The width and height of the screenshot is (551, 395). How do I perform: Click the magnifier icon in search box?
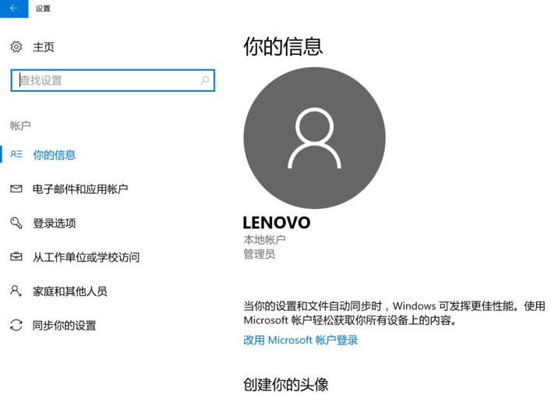pos(205,80)
